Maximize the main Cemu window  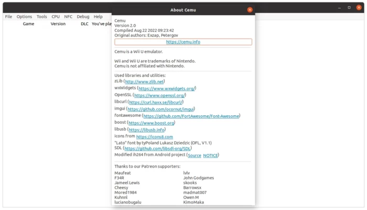tap(349, 8)
